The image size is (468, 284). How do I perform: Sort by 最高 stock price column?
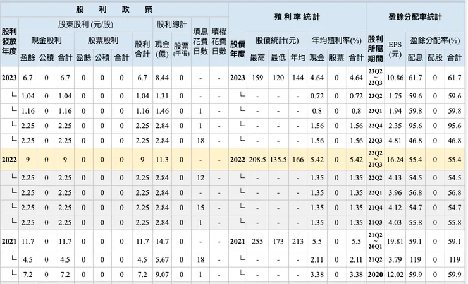point(257,58)
